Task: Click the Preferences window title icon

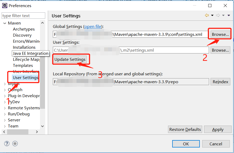Action: [x=5, y=6]
